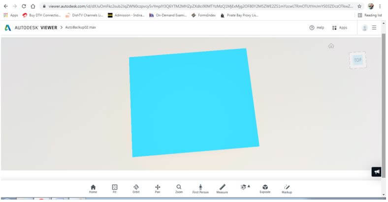Choose the Zoom tool
388x202 pixels.
point(179,189)
